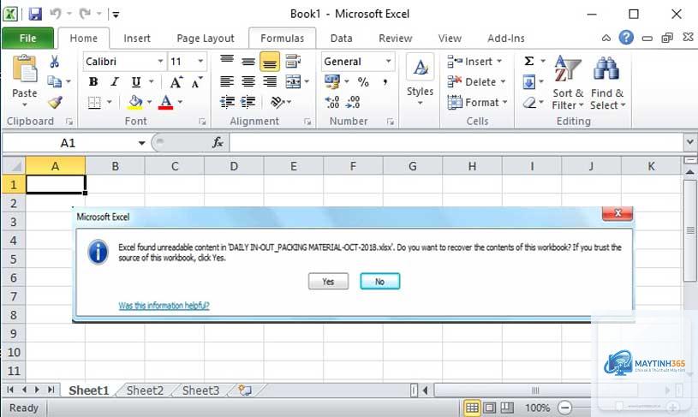Viewport: 698px width, 417px height.
Task: Switch to the Review tab
Action: point(396,39)
